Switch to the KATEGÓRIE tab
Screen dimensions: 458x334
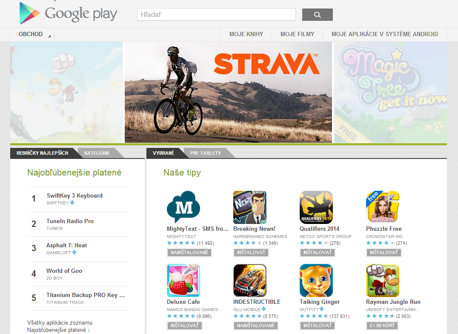97,153
